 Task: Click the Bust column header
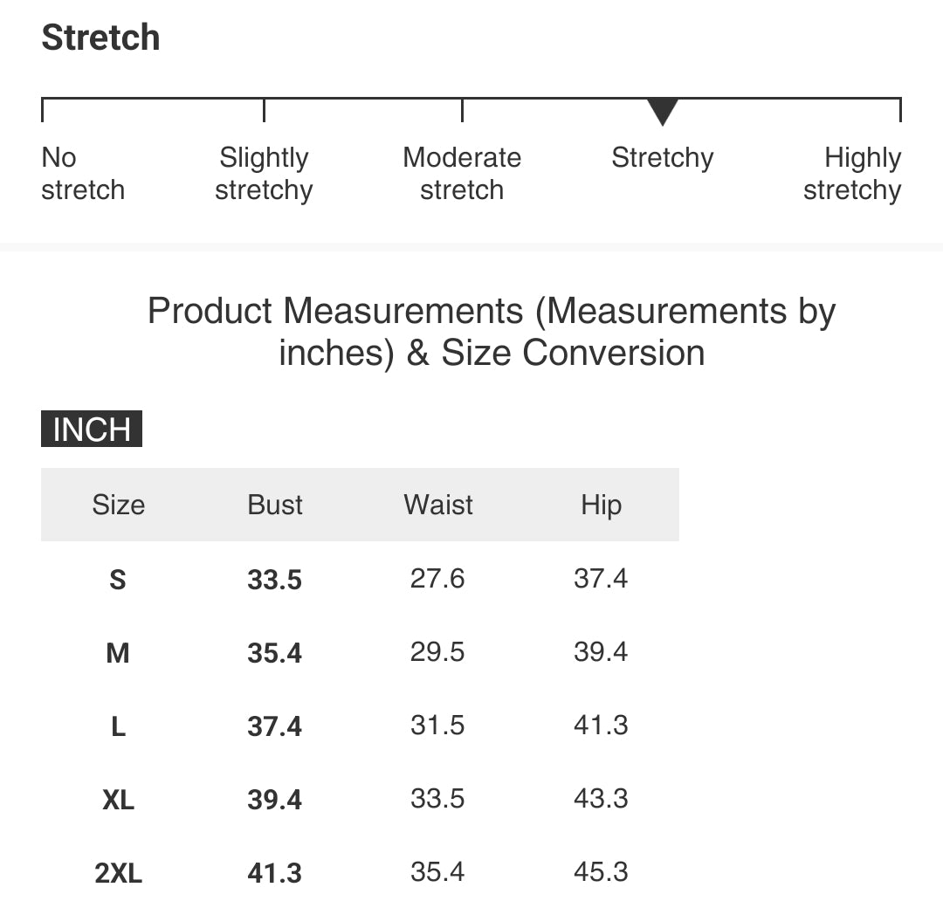tap(275, 505)
